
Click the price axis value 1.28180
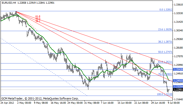[178, 48]
